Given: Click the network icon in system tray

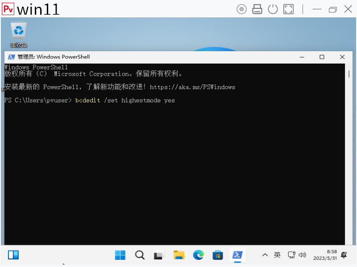Looking at the screenshot, I should (x=291, y=255).
